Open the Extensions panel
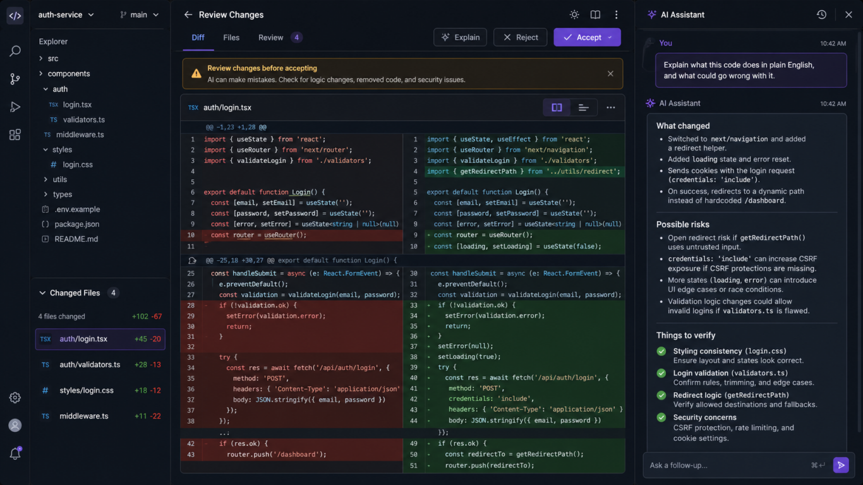Image resolution: width=863 pixels, height=485 pixels. coord(15,134)
